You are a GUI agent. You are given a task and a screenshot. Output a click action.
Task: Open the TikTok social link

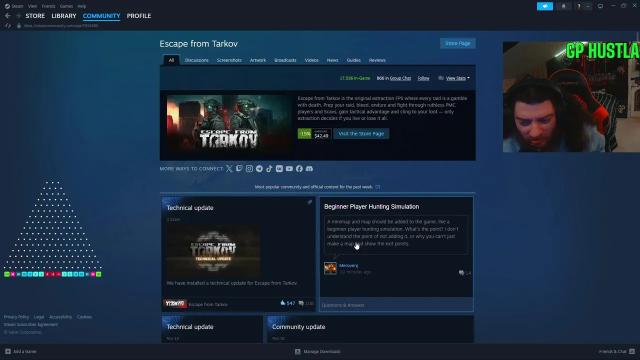pos(269,169)
